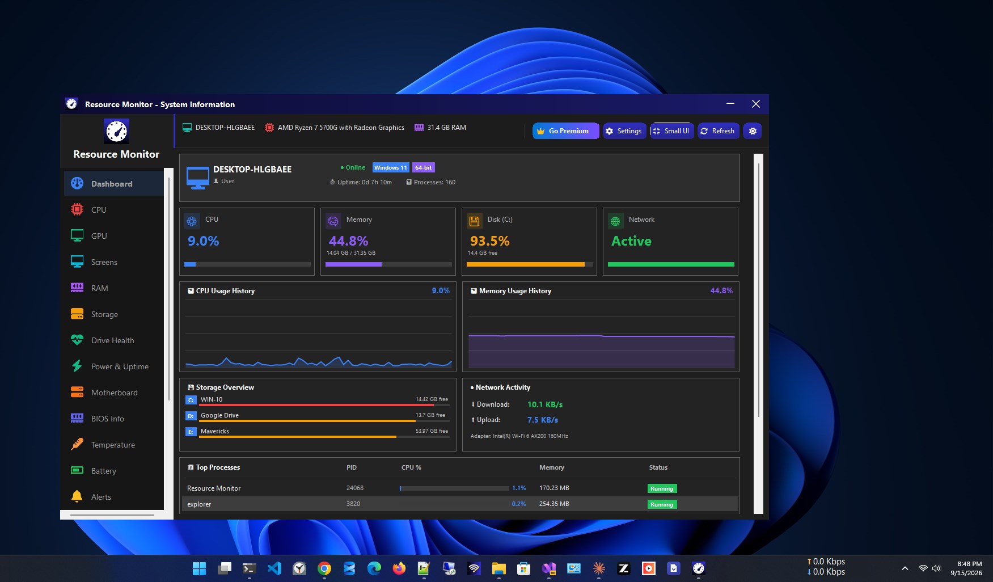Click the Screens display sidebar icon

pyautogui.click(x=77, y=262)
